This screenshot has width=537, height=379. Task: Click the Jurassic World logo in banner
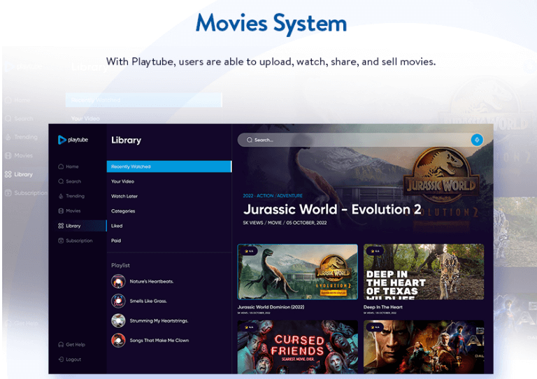click(441, 174)
